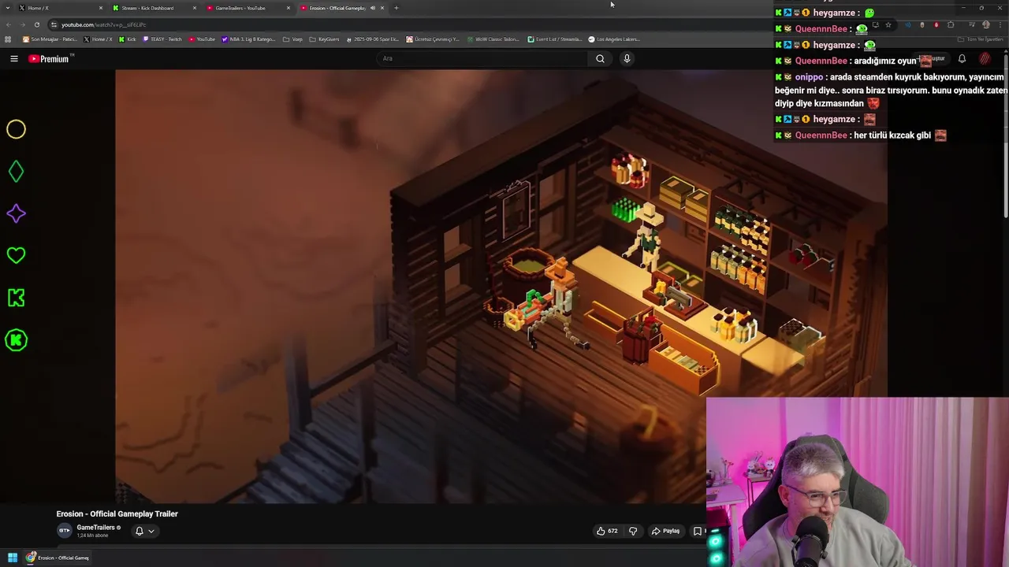Click the Erosion trailer video player

point(501,286)
